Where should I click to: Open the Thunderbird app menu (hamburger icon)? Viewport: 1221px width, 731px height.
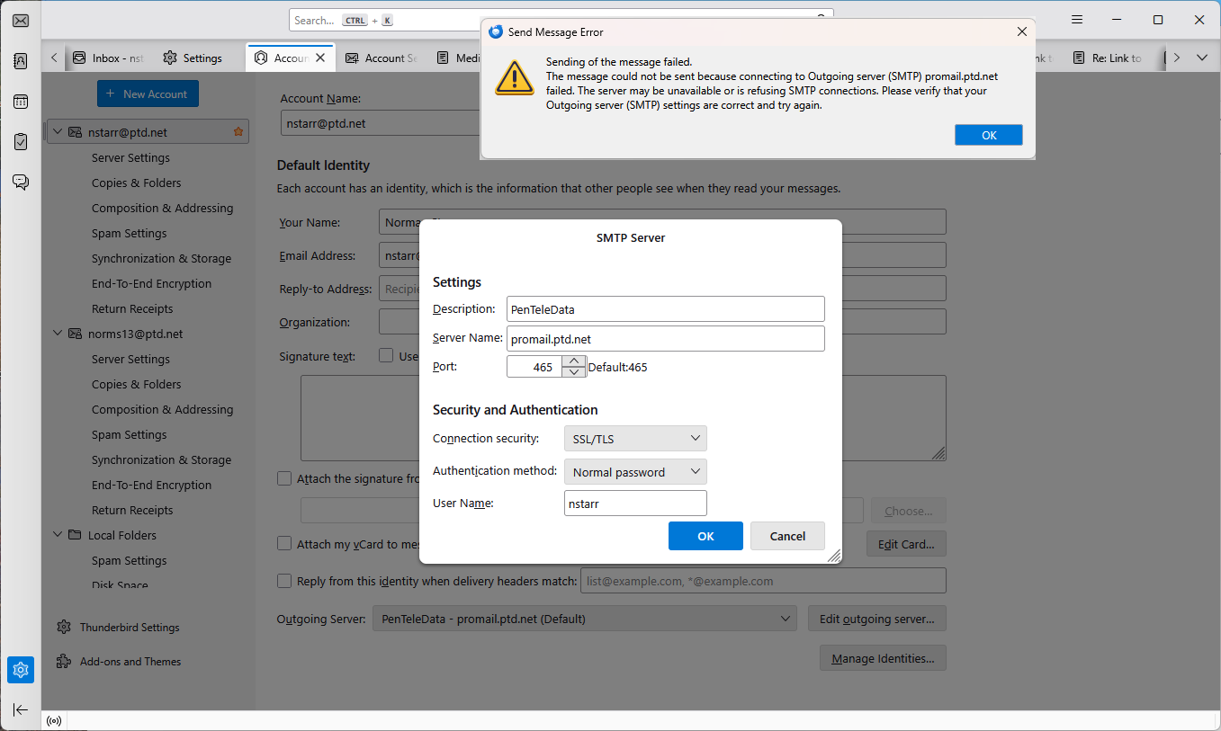1075,20
